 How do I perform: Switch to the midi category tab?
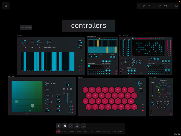point(79,131)
